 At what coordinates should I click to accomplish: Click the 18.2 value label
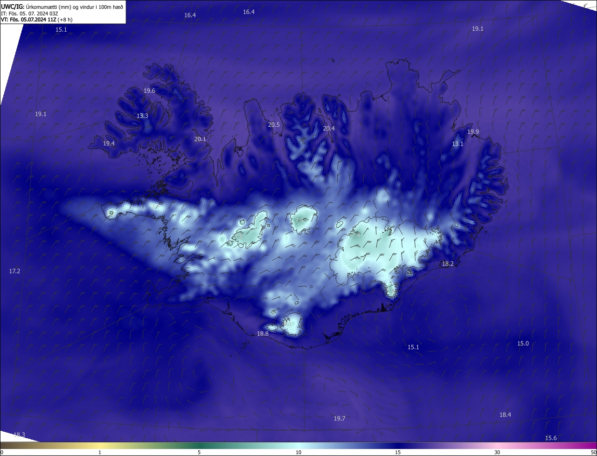pos(448,264)
